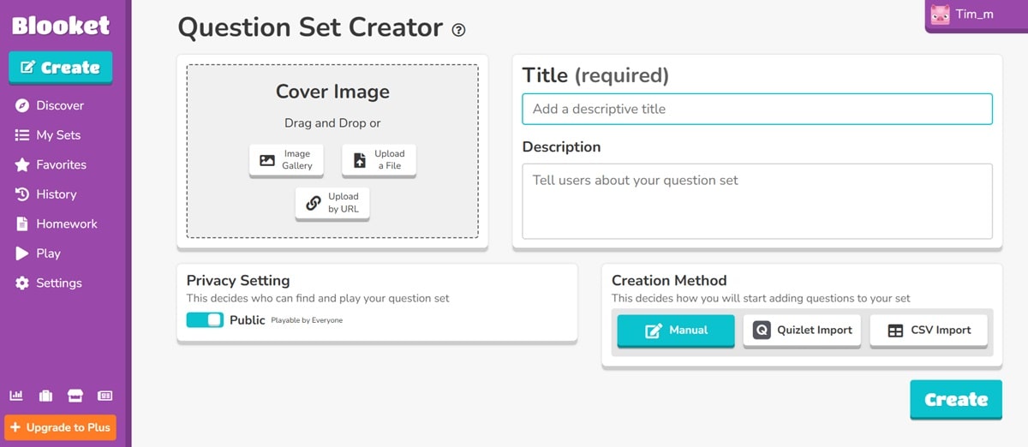Click the pig avatar next to Tim_m
1028x447 pixels.
point(941,15)
